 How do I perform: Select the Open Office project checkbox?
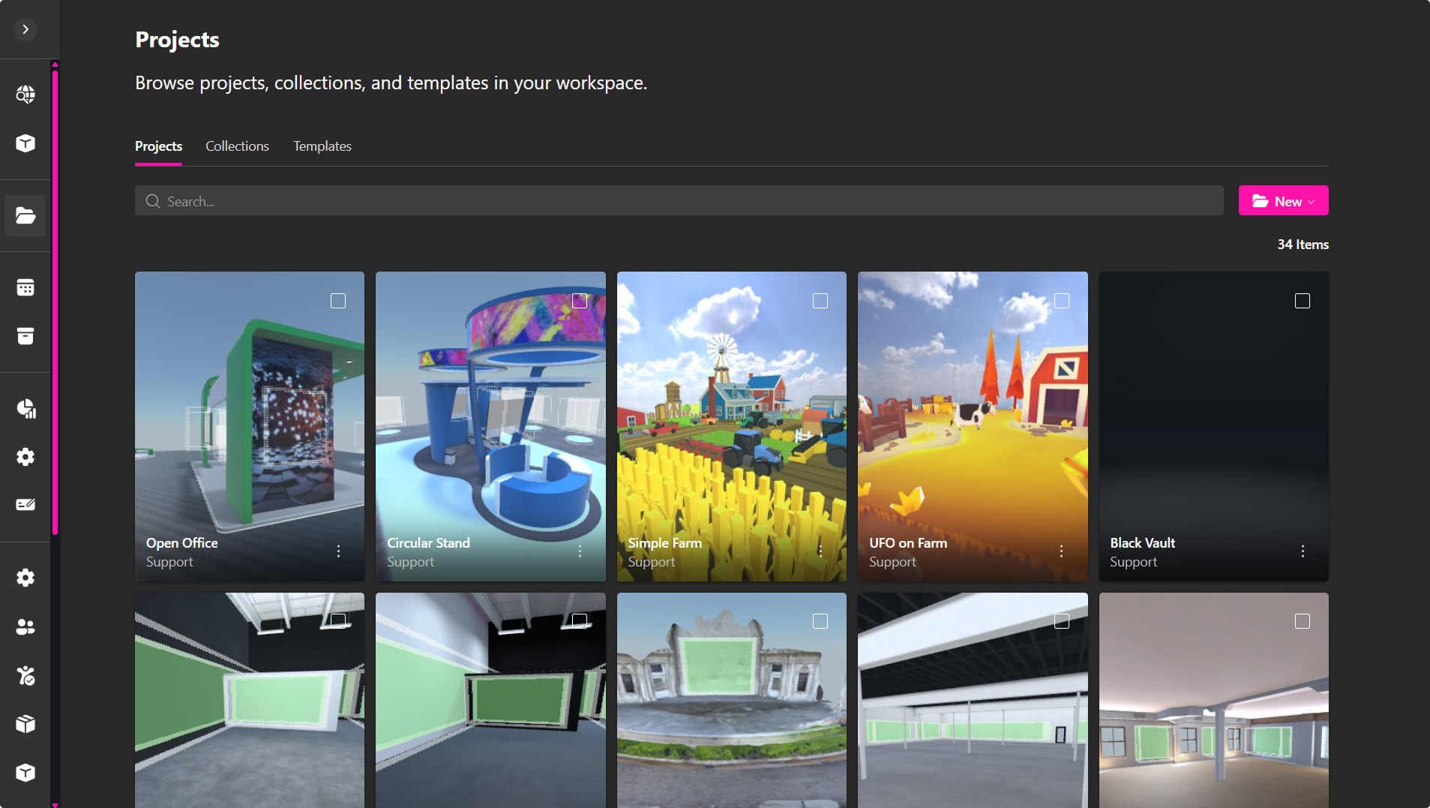(338, 301)
